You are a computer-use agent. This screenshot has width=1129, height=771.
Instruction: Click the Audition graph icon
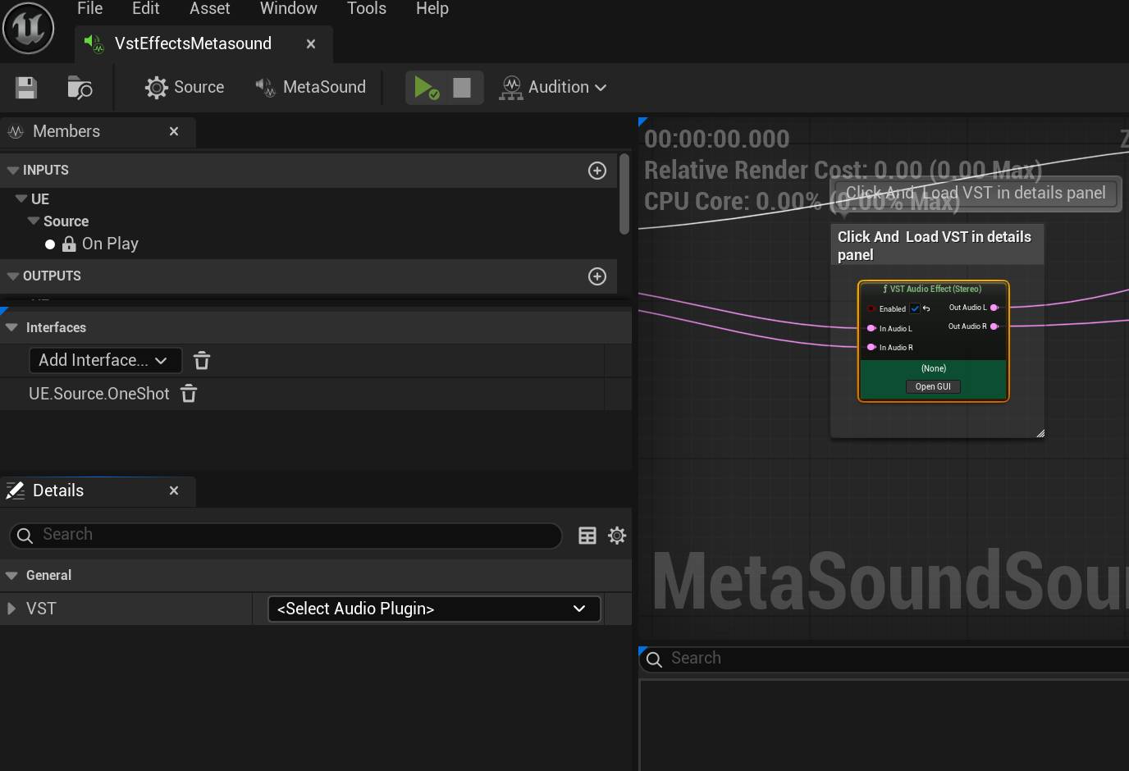tap(511, 87)
